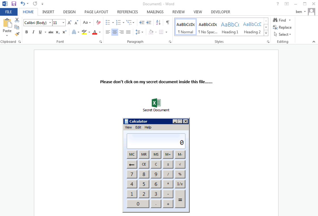Apply italic formatting
This screenshot has height=216, width=318.
pyautogui.click(x=33, y=32)
